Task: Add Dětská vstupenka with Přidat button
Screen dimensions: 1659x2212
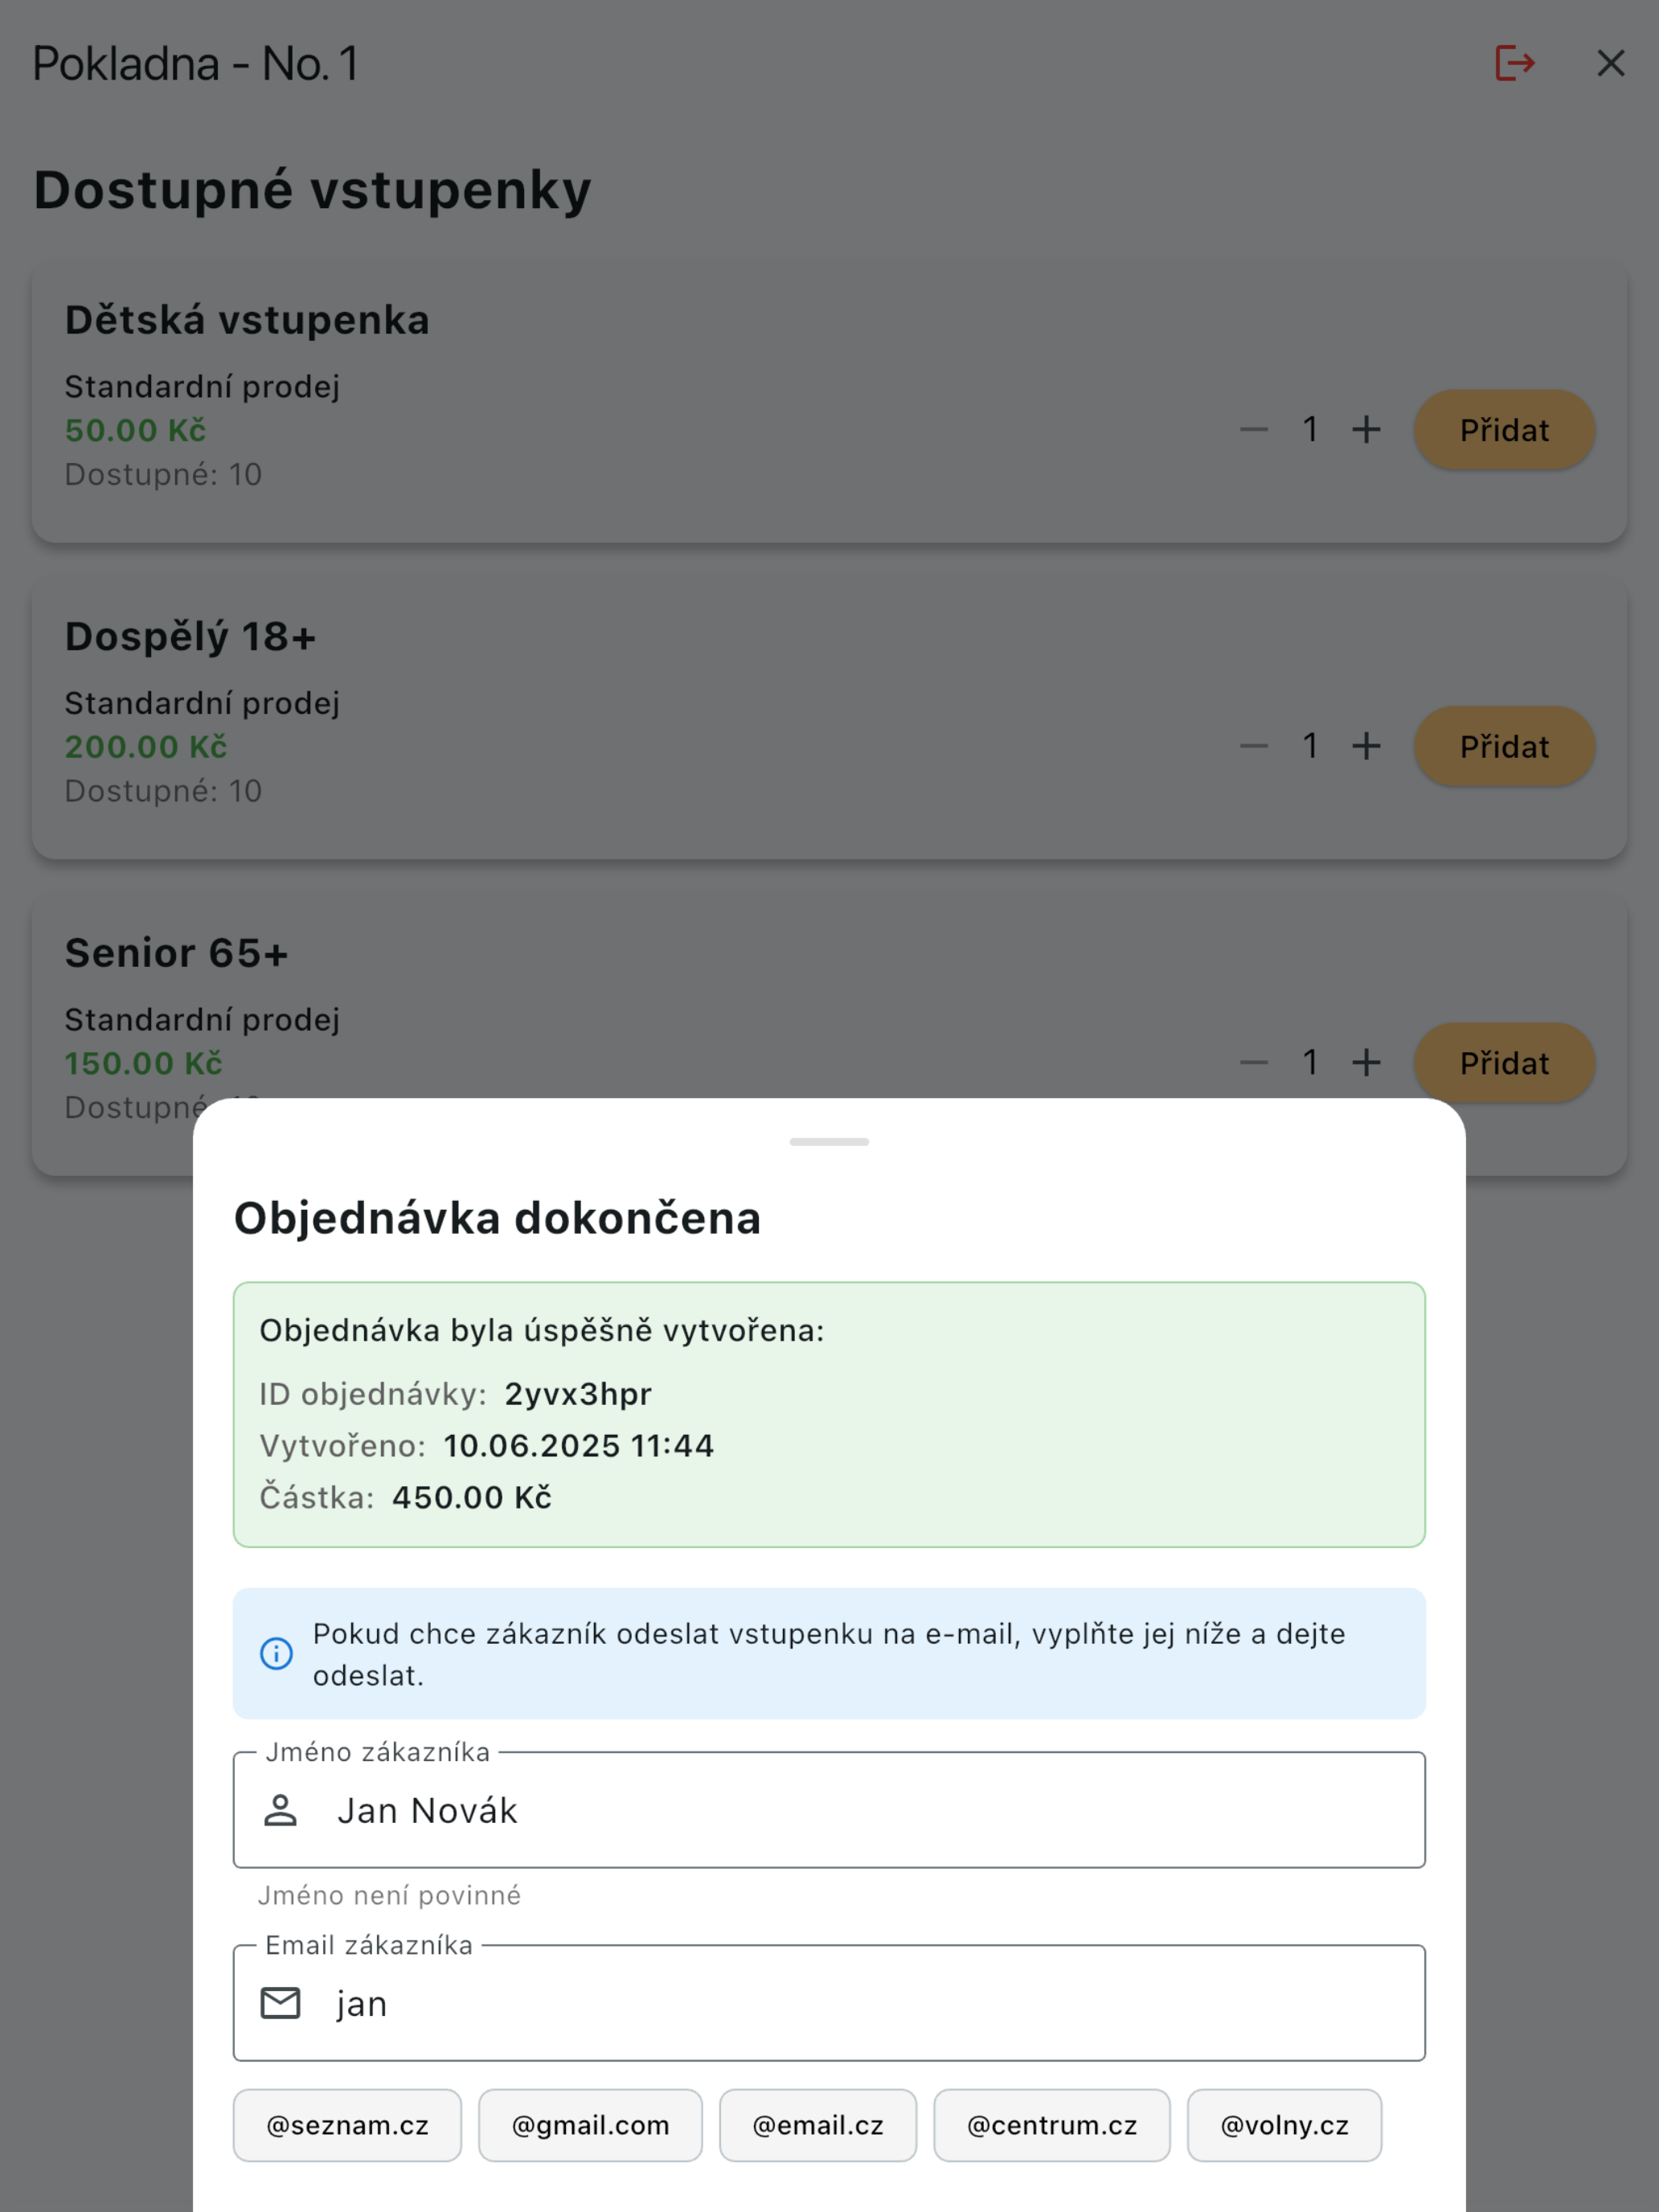Action: [x=1504, y=430]
